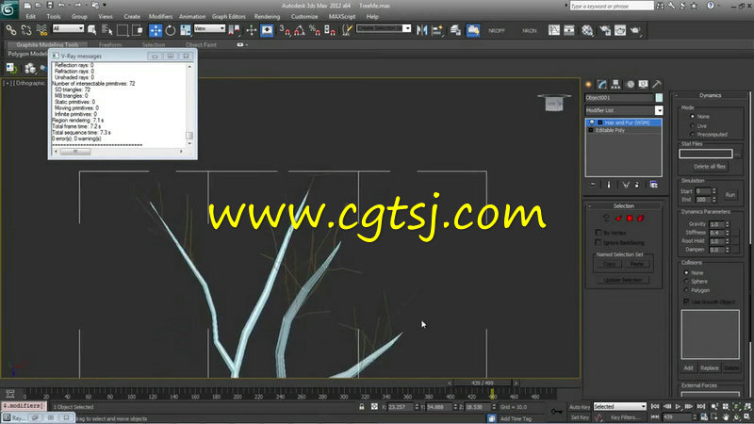Open the Animation menu
Image resolution: width=754 pixels, height=424 pixels.
tap(192, 16)
